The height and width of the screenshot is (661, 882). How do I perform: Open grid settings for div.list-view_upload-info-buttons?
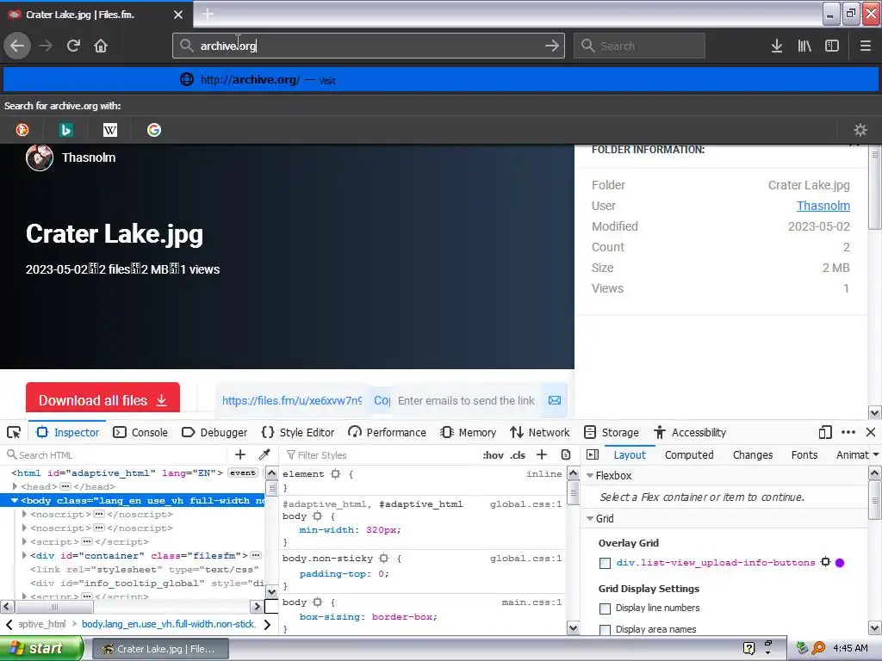click(825, 561)
